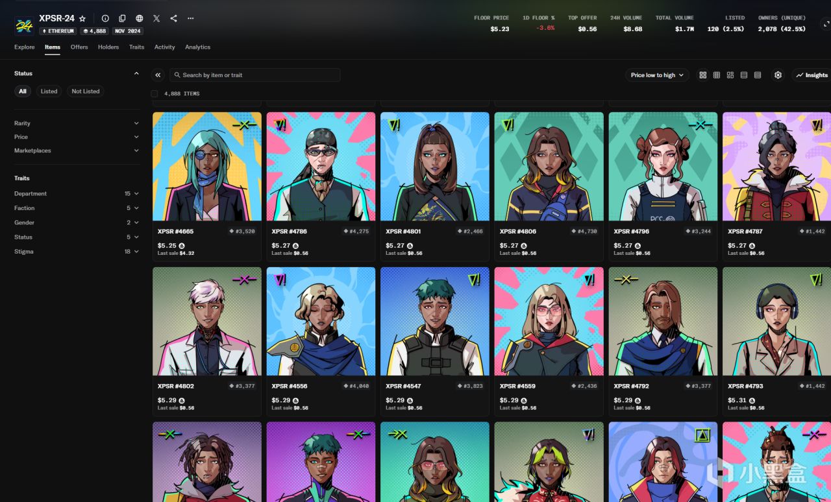Switch to mosaic grid view
Image resolution: width=831 pixels, height=502 pixels.
730,75
